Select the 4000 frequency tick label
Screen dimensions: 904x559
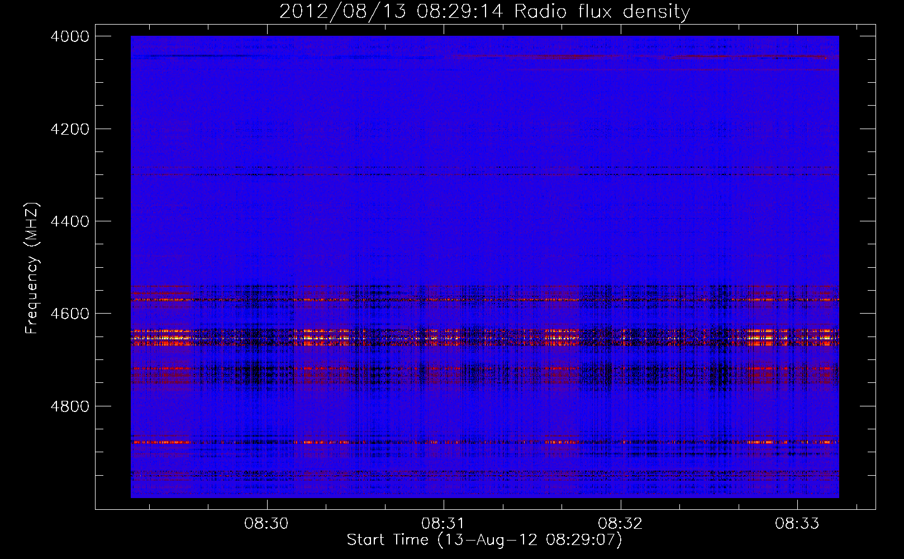tap(70, 36)
